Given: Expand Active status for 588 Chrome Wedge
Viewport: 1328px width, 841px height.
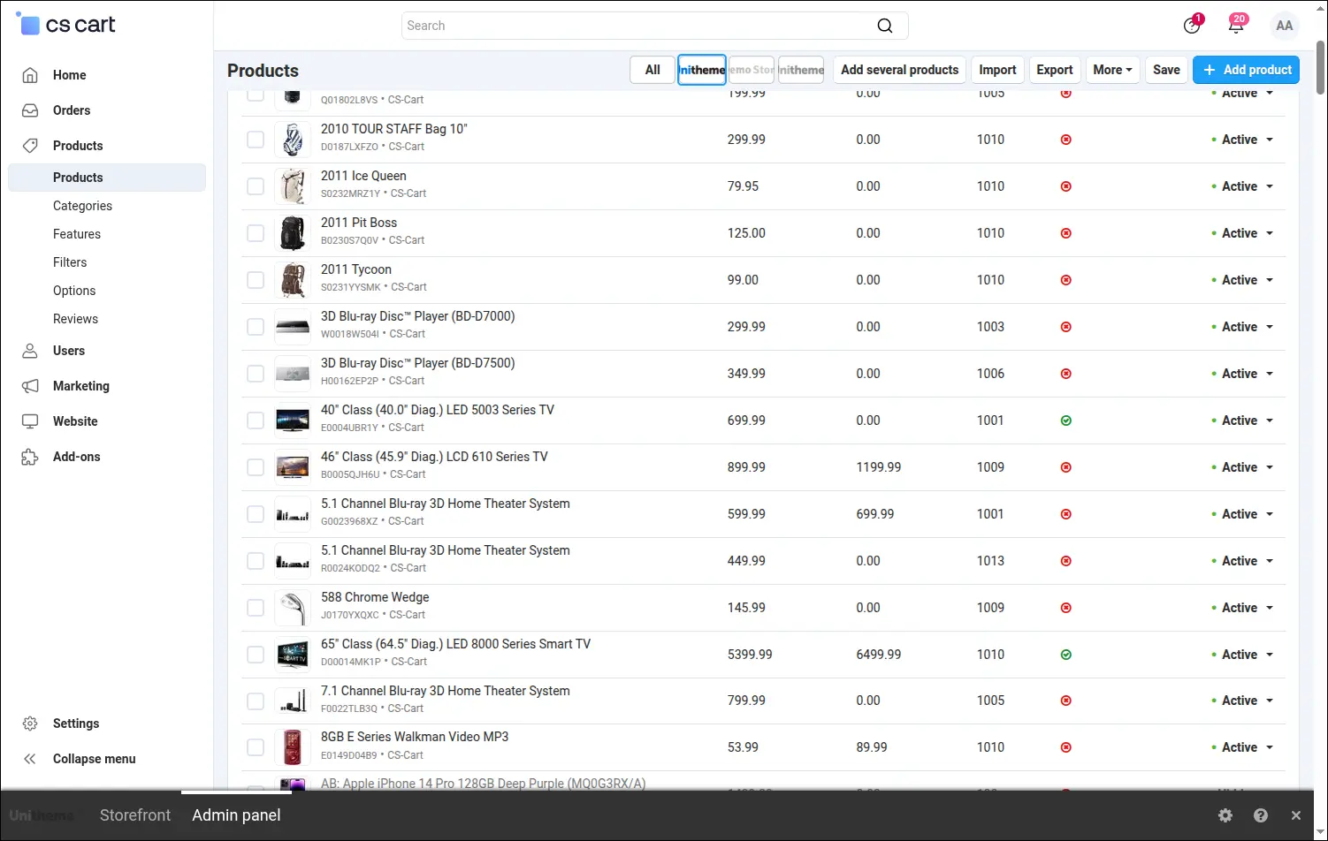Looking at the screenshot, I should pos(1242,608).
